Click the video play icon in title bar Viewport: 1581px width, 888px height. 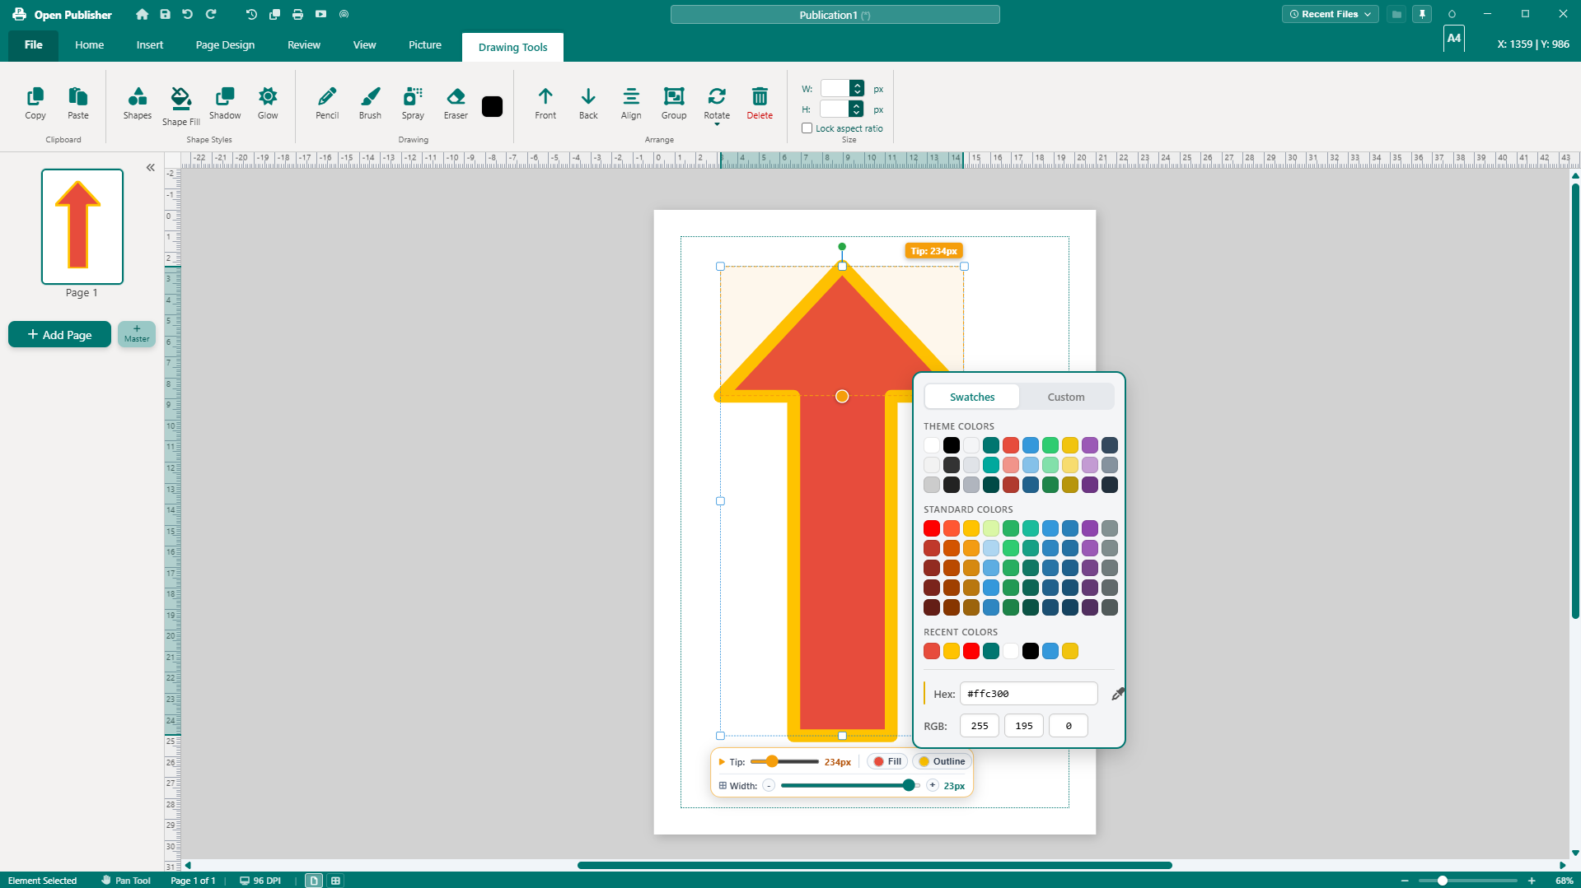click(x=320, y=14)
